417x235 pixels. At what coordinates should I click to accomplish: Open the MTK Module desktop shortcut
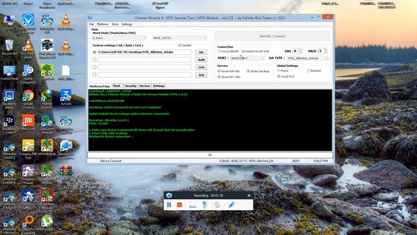[47, 148]
